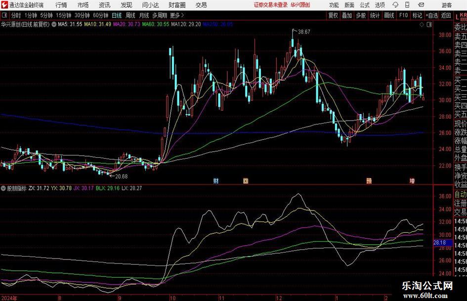Switch to 分时 period tab
467x301 pixels.
coord(16,15)
